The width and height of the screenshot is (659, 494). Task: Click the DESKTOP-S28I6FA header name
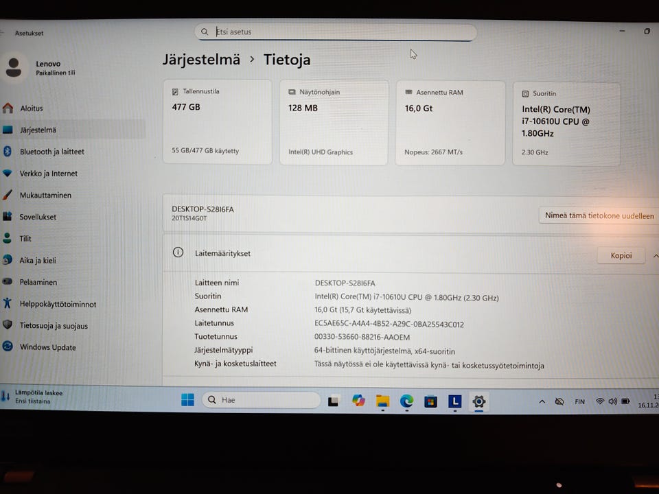pyautogui.click(x=203, y=209)
